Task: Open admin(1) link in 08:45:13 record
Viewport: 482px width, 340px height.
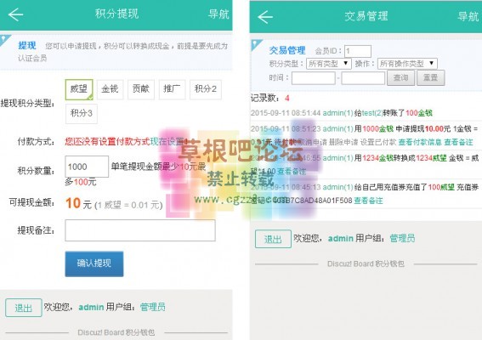Action: coord(338,187)
